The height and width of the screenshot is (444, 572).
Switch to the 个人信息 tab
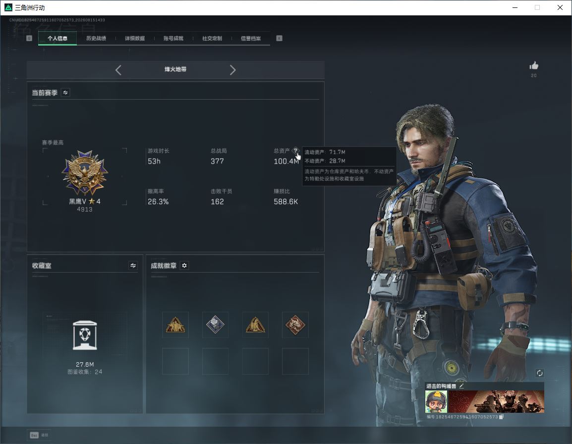(57, 38)
